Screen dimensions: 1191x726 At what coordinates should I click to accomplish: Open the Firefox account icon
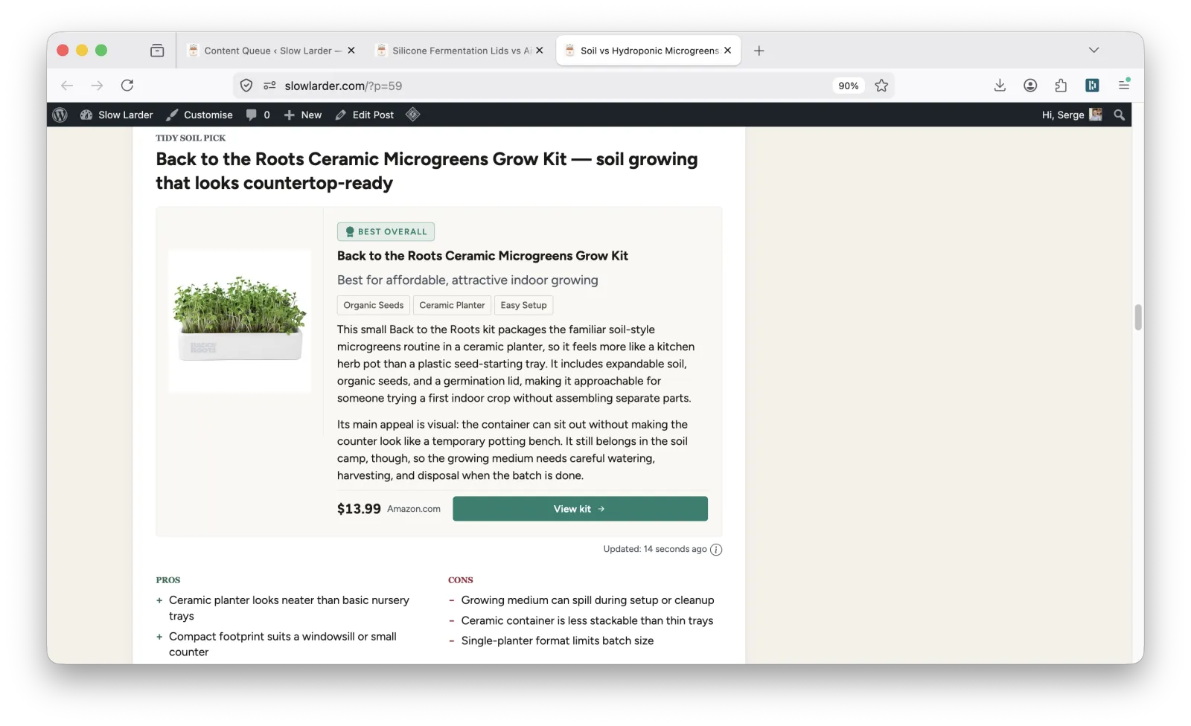click(1030, 86)
